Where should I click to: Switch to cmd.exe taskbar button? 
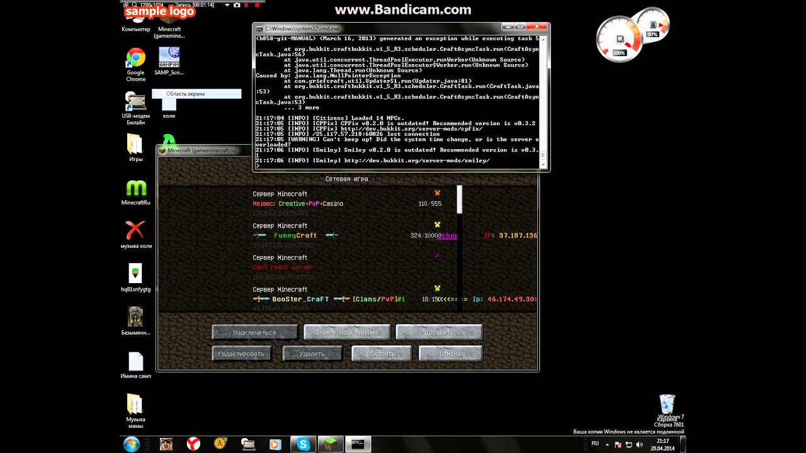click(x=358, y=444)
